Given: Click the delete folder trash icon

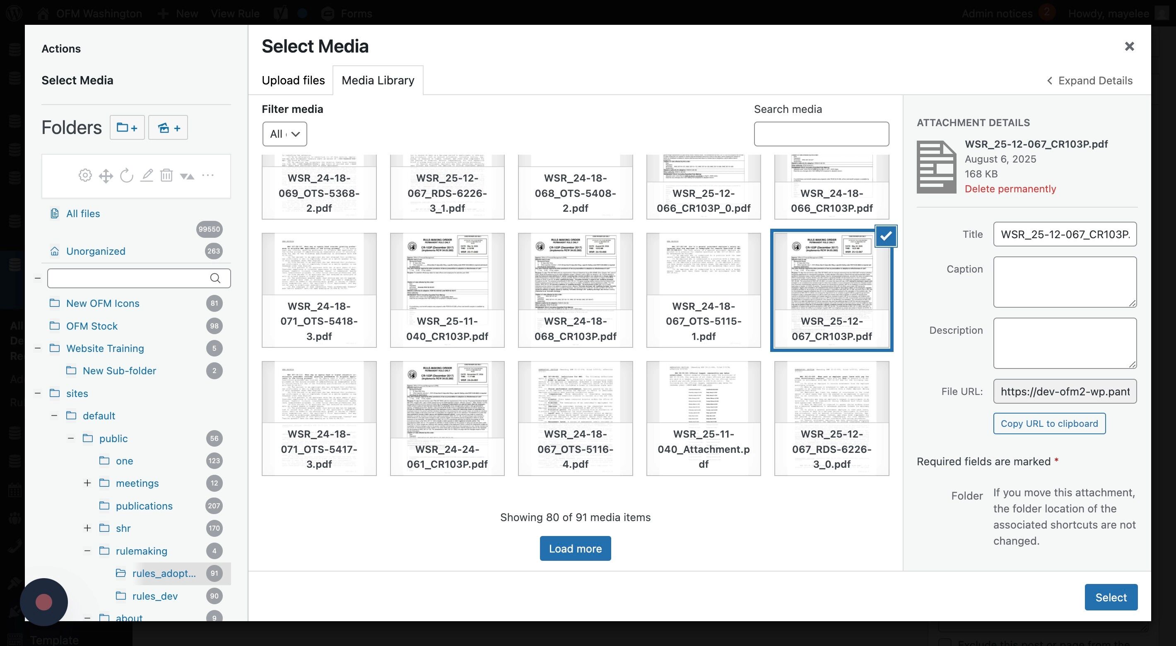Looking at the screenshot, I should pyautogui.click(x=166, y=175).
